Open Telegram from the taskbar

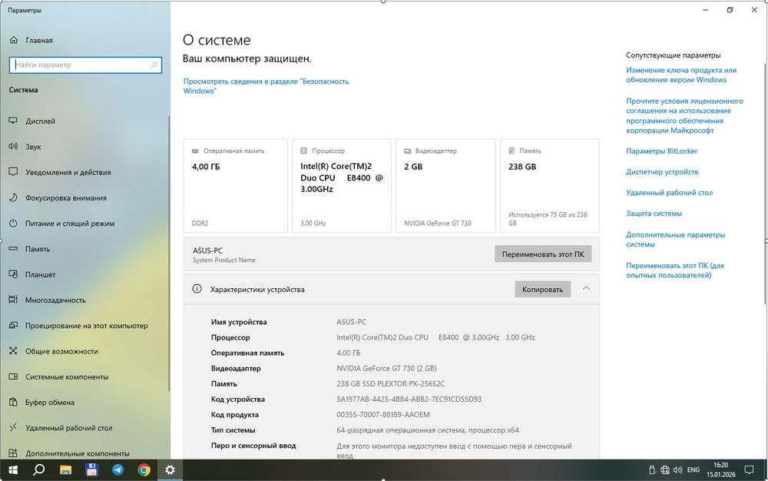click(x=118, y=469)
